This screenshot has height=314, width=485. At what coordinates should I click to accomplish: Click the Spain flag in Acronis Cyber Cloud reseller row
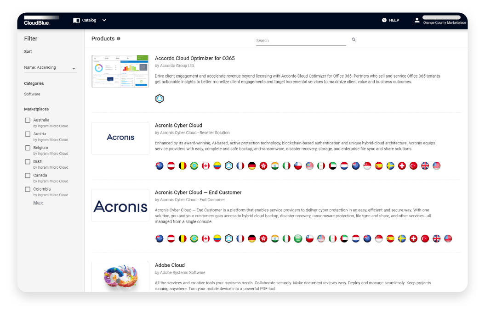(x=379, y=165)
